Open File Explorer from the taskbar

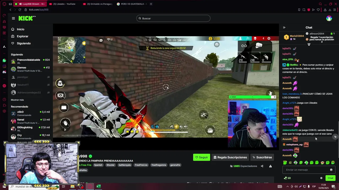(72, 187)
